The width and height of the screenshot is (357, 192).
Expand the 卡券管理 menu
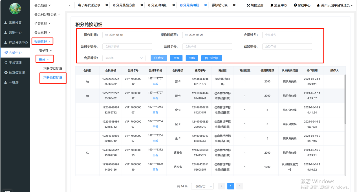pyautogui.click(x=42, y=23)
